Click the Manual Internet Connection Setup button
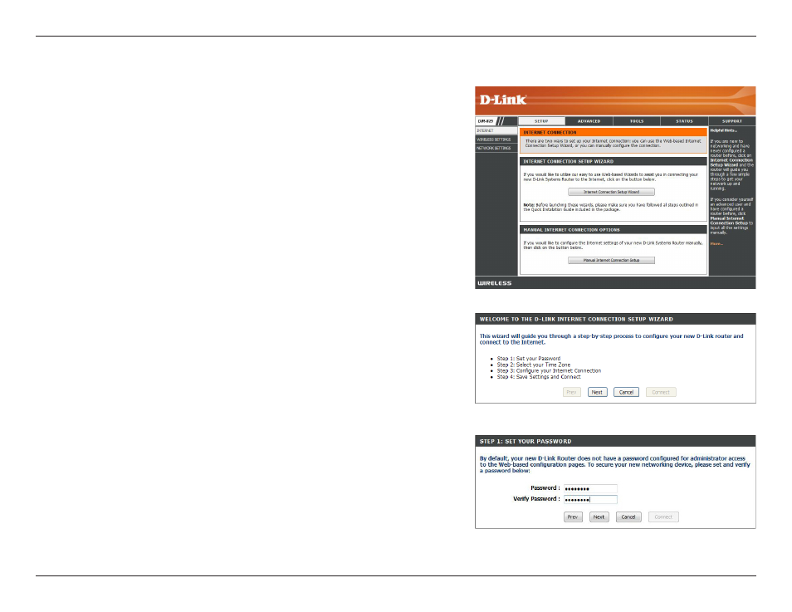Image resolution: width=792 pixels, height=612 pixels. coord(611,260)
